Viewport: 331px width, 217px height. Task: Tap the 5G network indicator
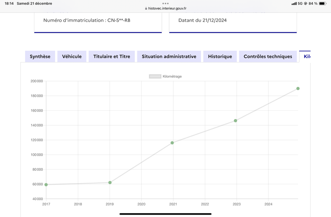300,3
